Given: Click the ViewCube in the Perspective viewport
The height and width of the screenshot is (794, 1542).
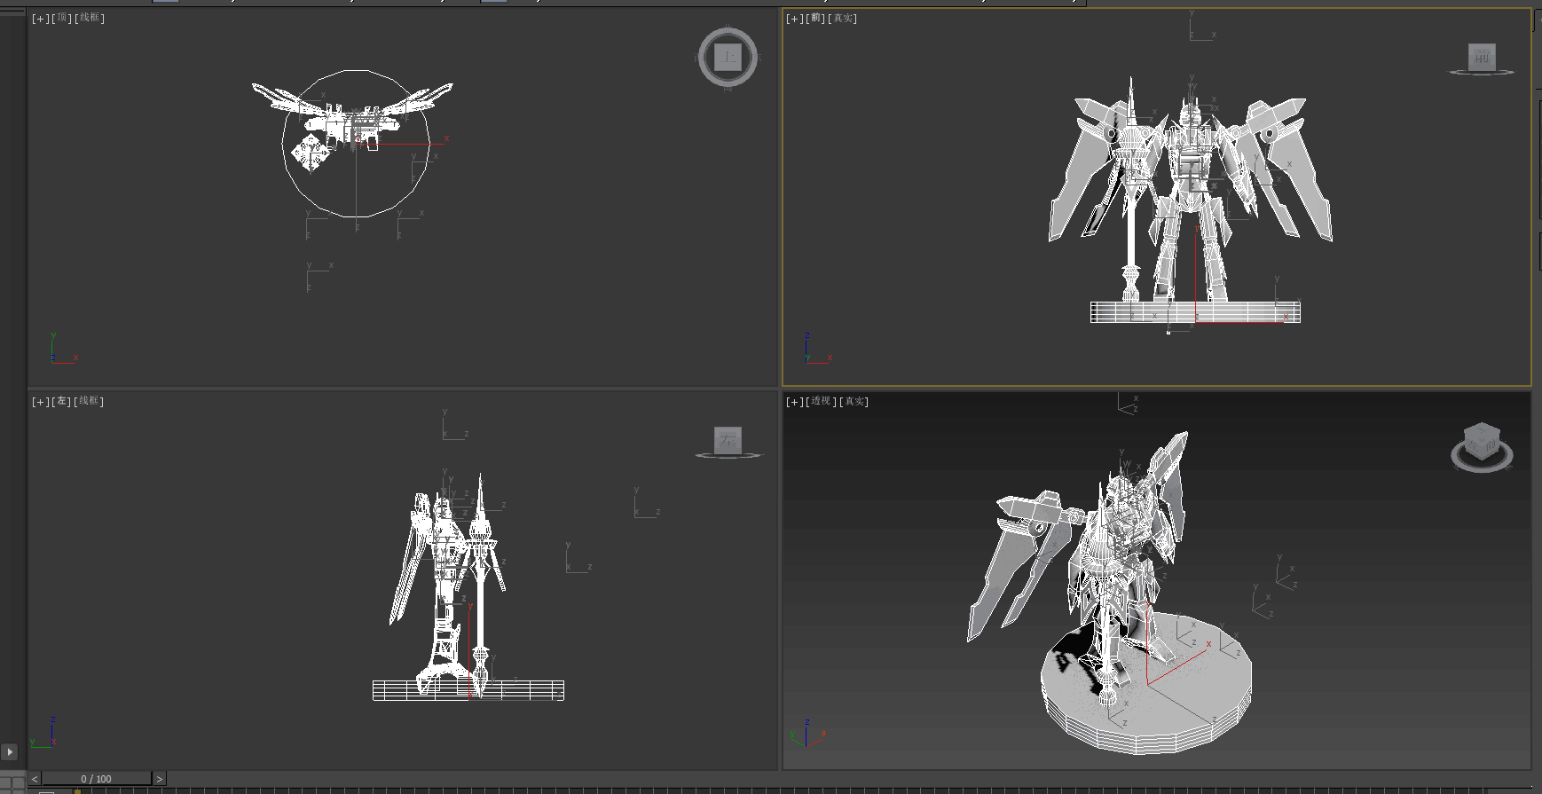Looking at the screenshot, I should (x=1481, y=440).
